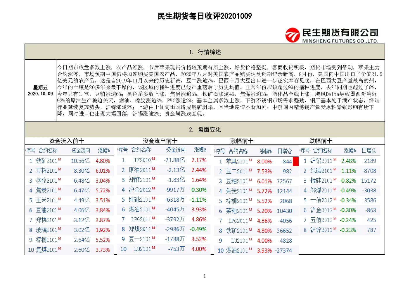The height and width of the screenshot is (290, 410).
Task: Click contract 焦煤2101 in inflow table
Action: pyautogui.click(x=47, y=250)
